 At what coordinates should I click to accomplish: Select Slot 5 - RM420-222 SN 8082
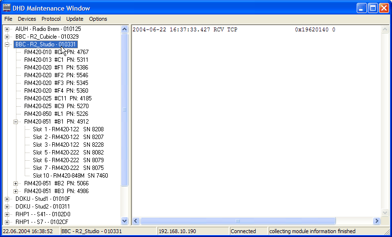tap(68, 153)
